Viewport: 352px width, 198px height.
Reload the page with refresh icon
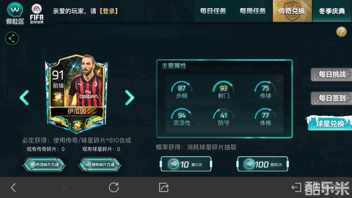pyautogui.click(x=114, y=187)
